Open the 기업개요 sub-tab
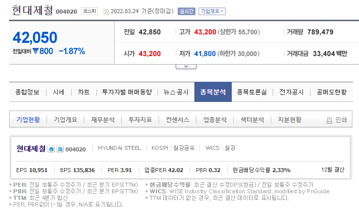Image resolution: width=359 pixels, height=214 pixels. point(66,120)
